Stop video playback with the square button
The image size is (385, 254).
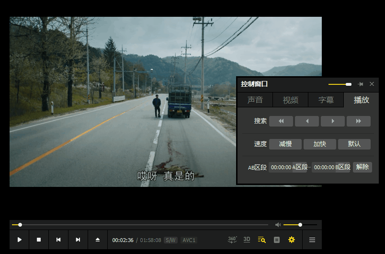(x=39, y=240)
